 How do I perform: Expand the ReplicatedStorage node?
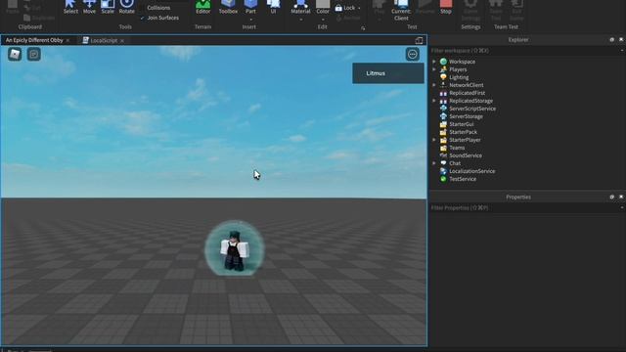[x=434, y=101]
